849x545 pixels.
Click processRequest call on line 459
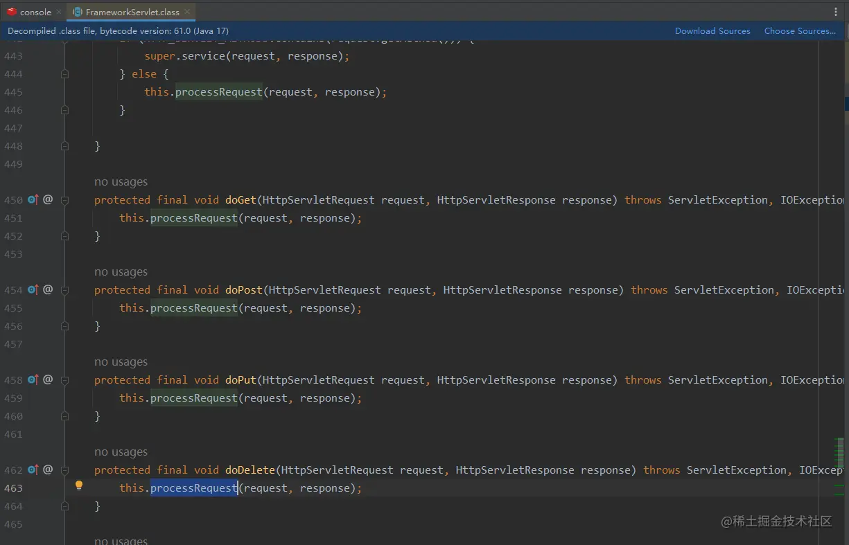tap(194, 398)
